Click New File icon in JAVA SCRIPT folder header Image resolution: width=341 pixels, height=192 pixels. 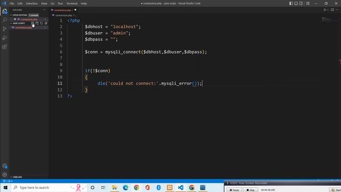click(x=33, y=23)
